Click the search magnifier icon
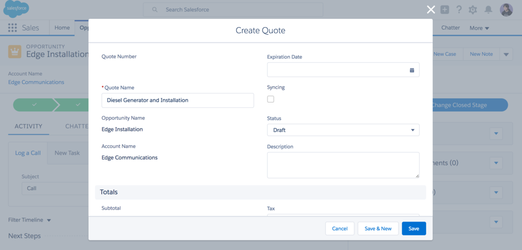522x250 pixels. [155, 10]
